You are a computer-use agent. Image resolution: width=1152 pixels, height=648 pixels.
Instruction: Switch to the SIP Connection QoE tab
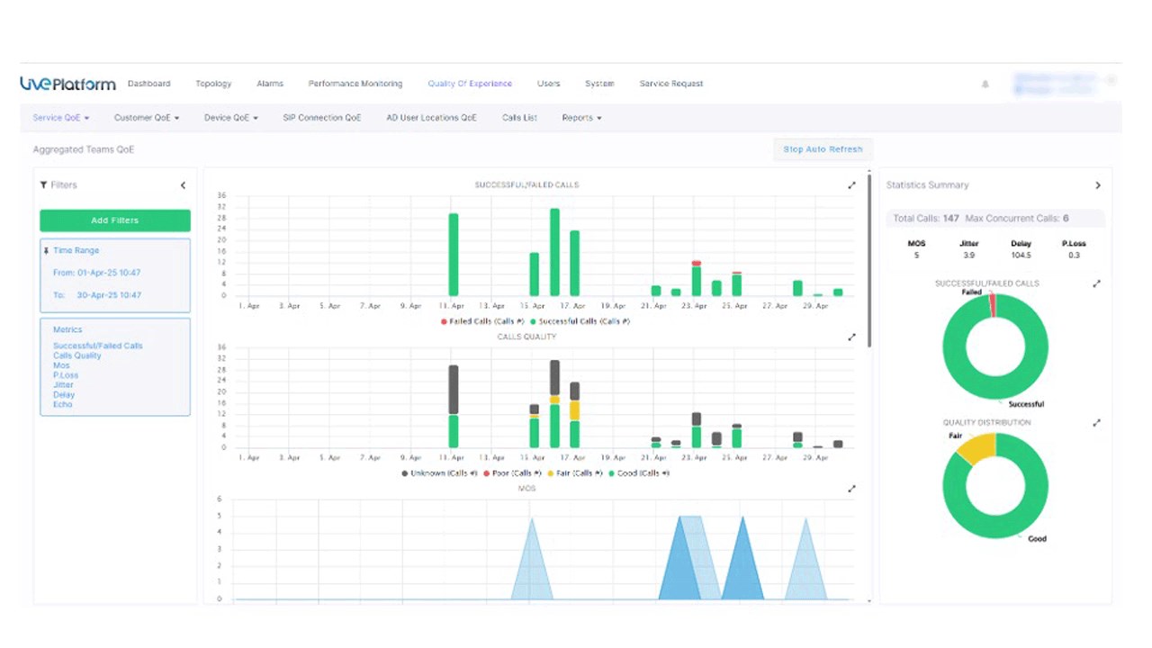[322, 118]
